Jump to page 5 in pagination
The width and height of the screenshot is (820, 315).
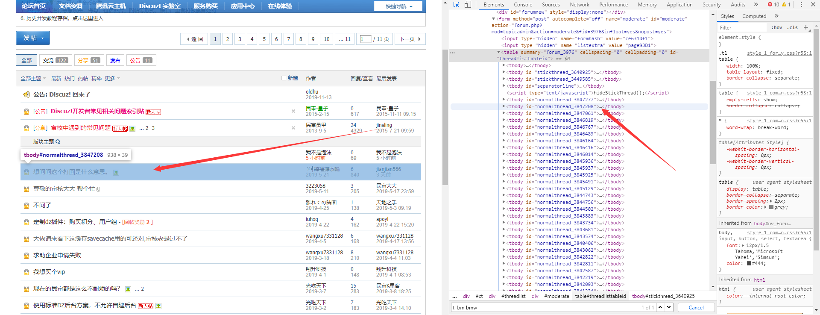pyautogui.click(x=264, y=39)
